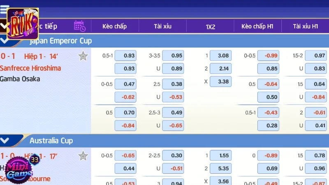
Task: Open the hamburger menu icon
Action: [5, 9]
